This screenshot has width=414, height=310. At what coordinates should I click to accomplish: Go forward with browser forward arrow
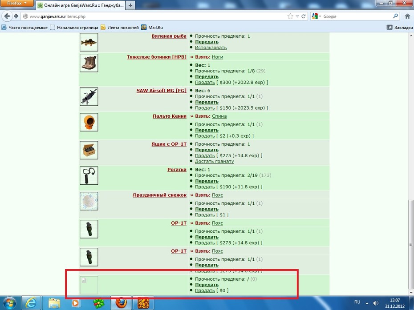[x=16, y=16]
